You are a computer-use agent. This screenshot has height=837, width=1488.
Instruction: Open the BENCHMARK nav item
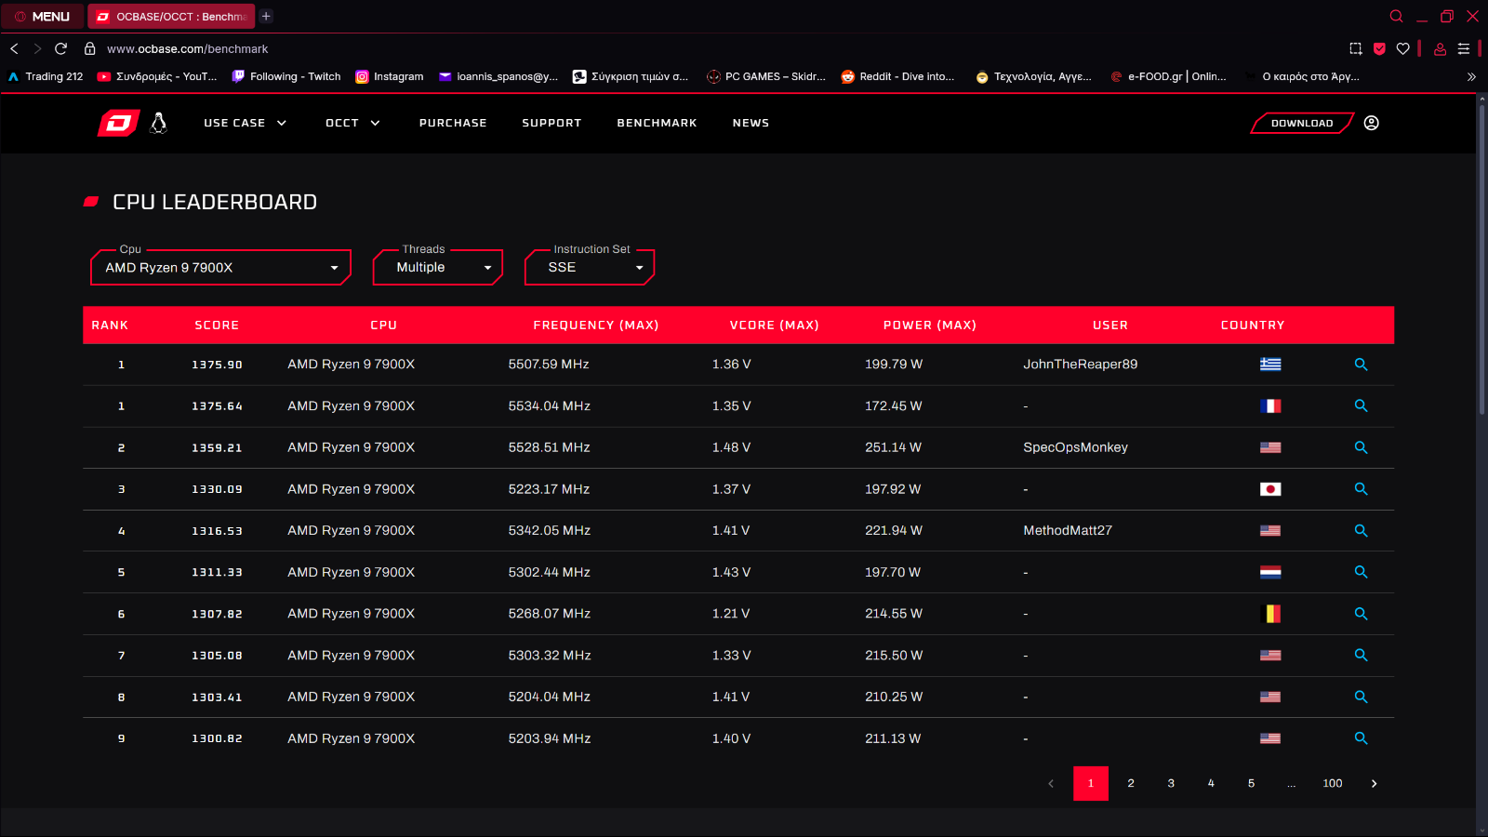coord(657,123)
